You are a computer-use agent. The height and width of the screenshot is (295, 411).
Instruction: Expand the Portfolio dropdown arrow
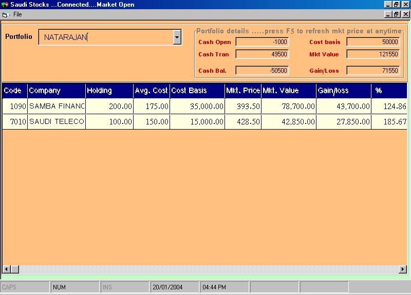pyautogui.click(x=177, y=37)
